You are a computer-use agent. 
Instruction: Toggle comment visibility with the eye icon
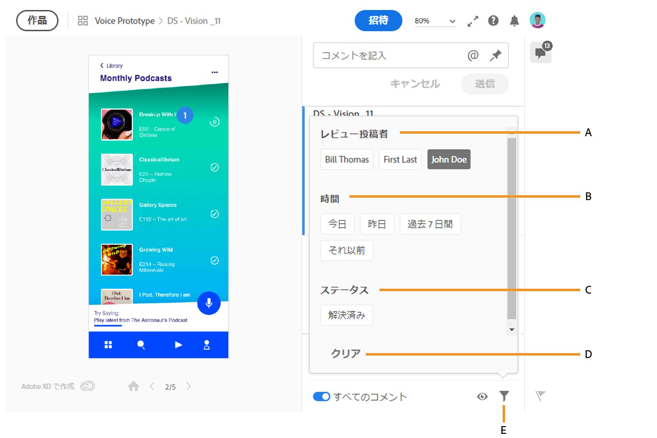482,396
